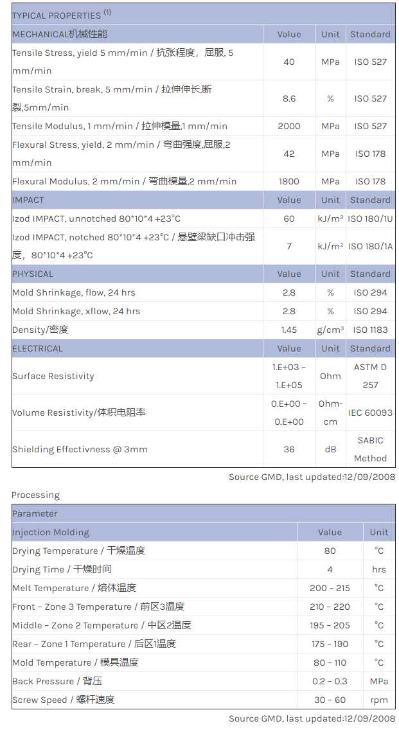Select the Tensile Modulus value 2000

click(x=289, y=126)
